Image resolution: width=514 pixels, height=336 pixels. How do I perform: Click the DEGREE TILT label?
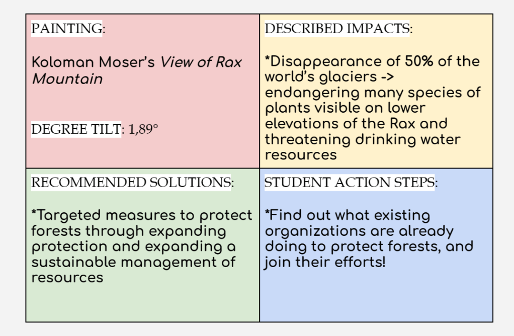point(76,130)
